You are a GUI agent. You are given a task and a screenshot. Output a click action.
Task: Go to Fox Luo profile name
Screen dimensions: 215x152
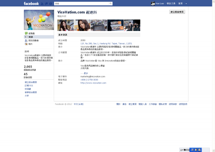click(160, 4)
